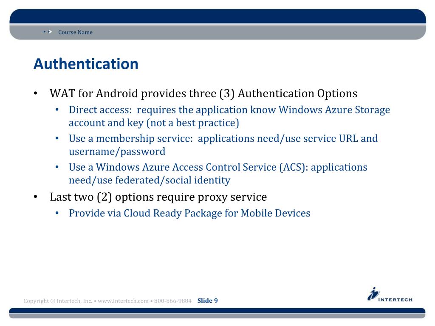Screen dimensions: 435x326
Task: Select the 'Authentication' slide title
Action: tap(86, 64)
